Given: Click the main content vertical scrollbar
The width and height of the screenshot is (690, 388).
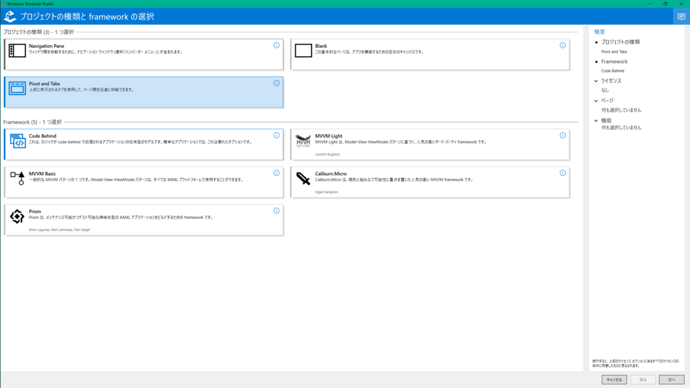Looking at the screenshot, I should coord(586,198).
